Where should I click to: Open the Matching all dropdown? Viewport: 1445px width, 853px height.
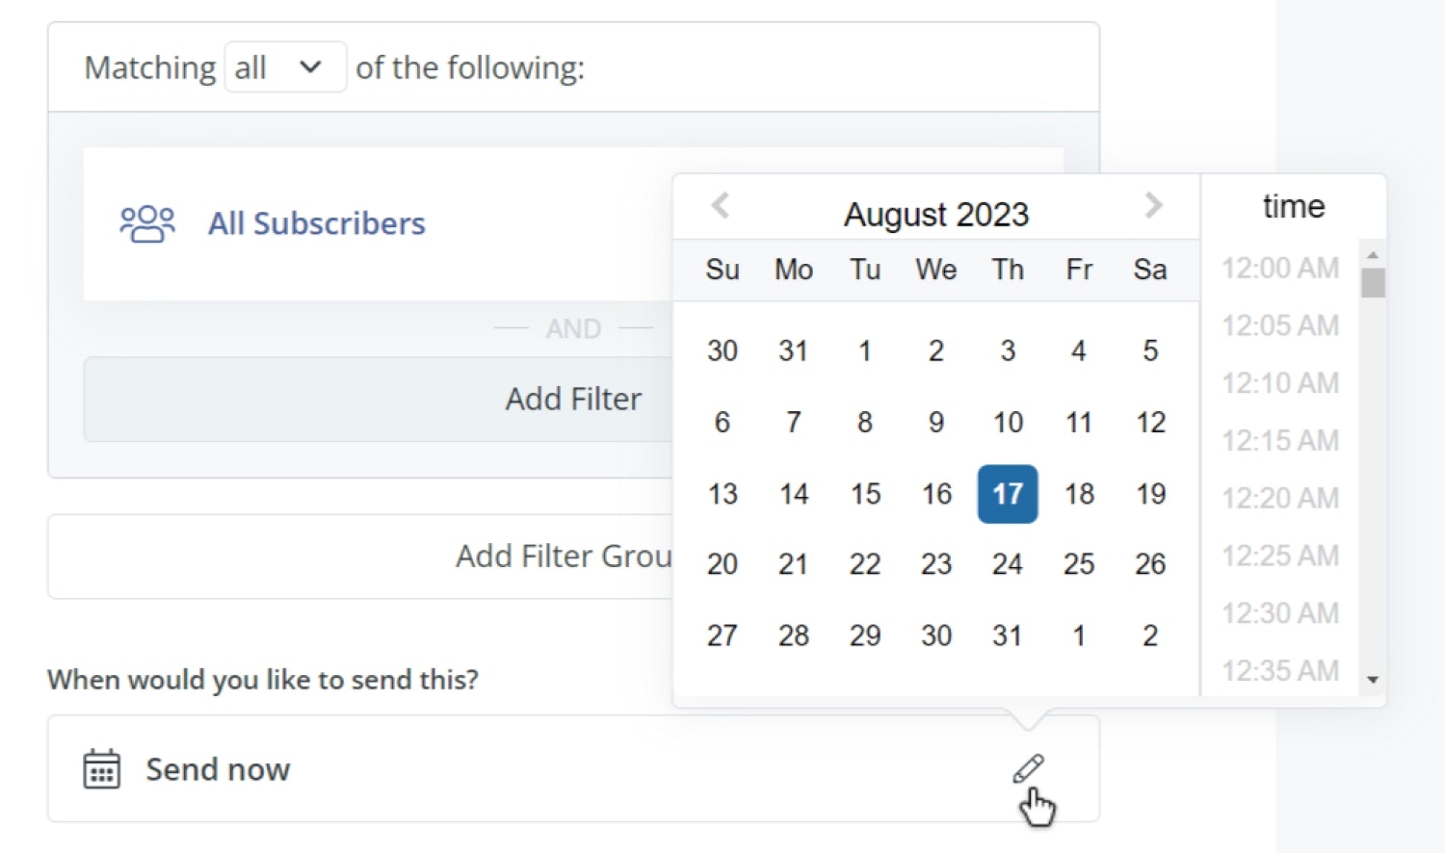[285, 67]
